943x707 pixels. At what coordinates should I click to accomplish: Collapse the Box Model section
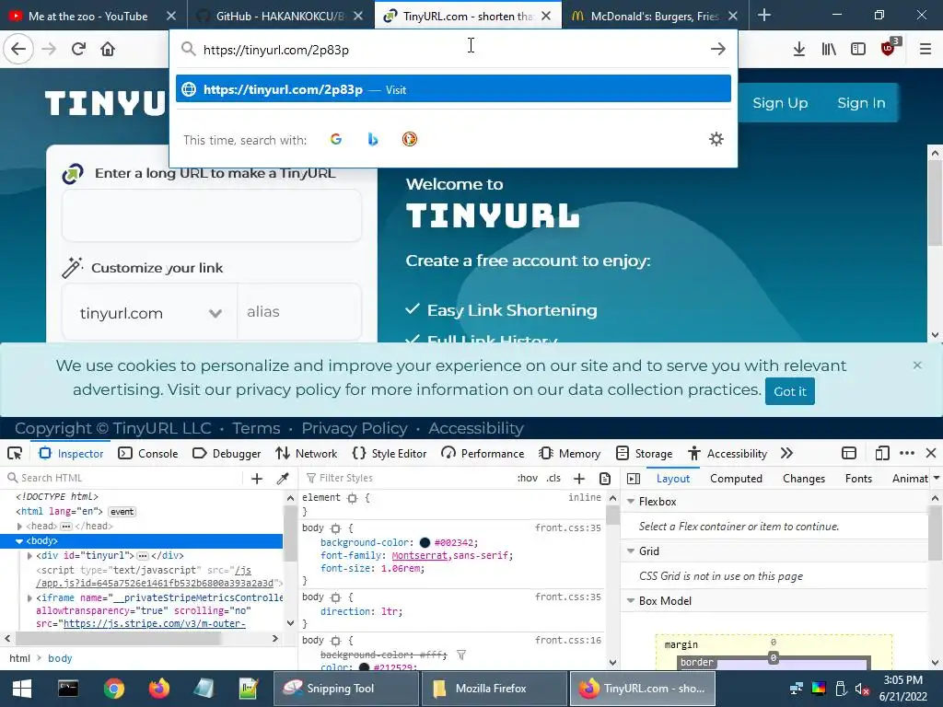coord(631,601)
